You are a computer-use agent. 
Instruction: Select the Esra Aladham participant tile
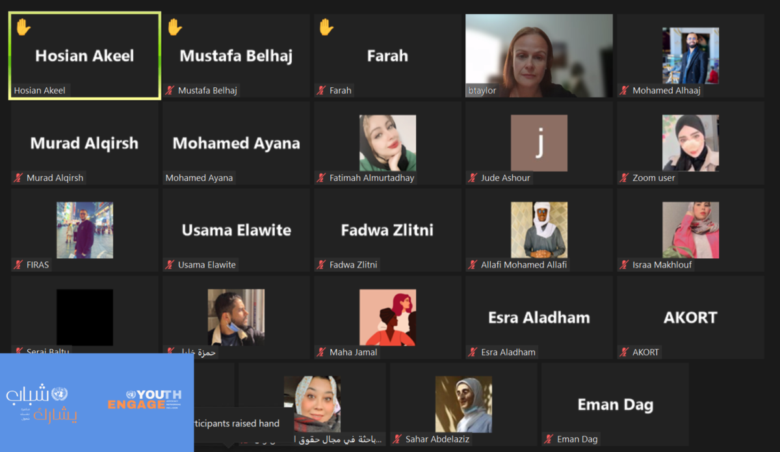click(539, 317)
